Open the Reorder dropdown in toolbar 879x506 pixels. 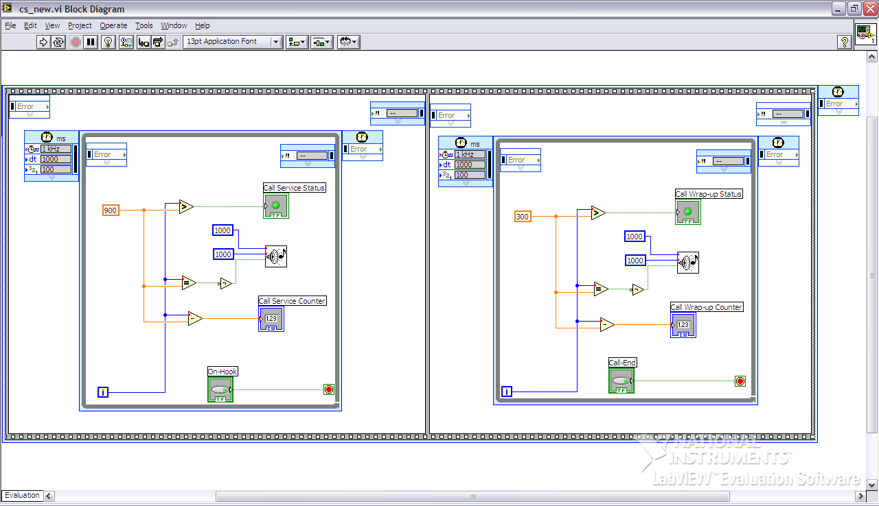click(348, 42)
